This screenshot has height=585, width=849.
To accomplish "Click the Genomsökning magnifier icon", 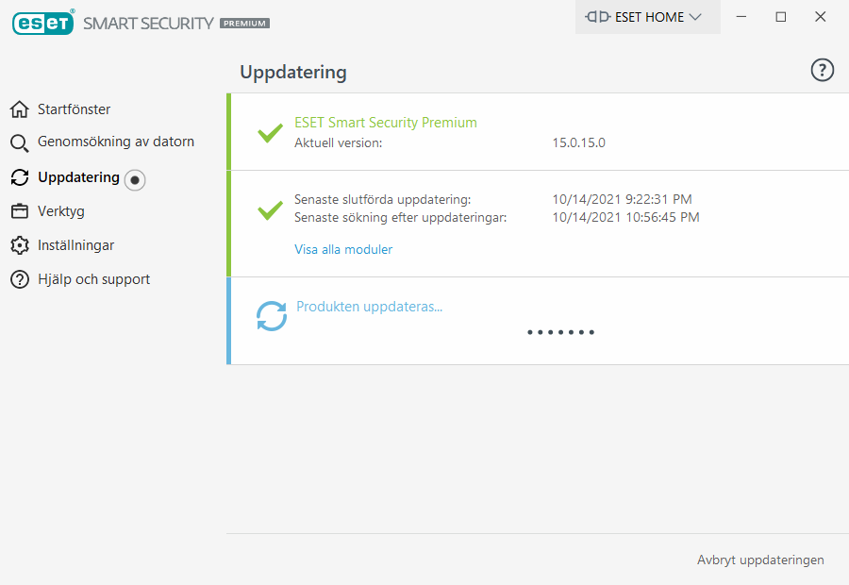I will tap(20, 143).
